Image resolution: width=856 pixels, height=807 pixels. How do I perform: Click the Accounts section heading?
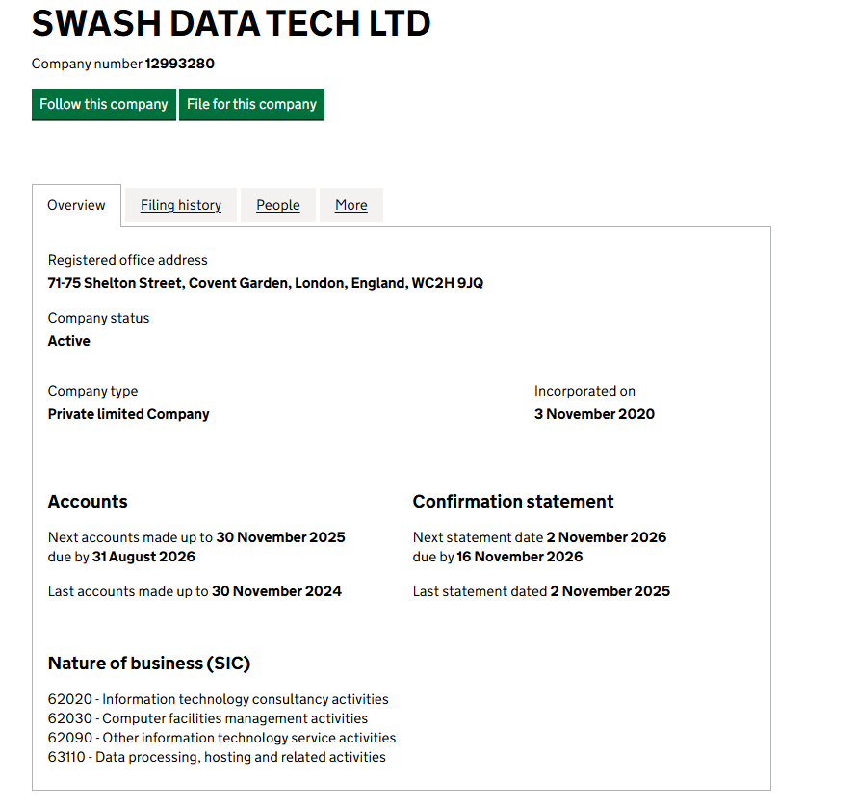pos(88,501)
